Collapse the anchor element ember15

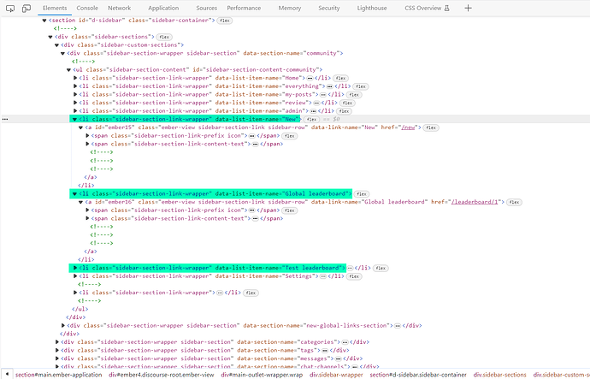click(81, 127)
